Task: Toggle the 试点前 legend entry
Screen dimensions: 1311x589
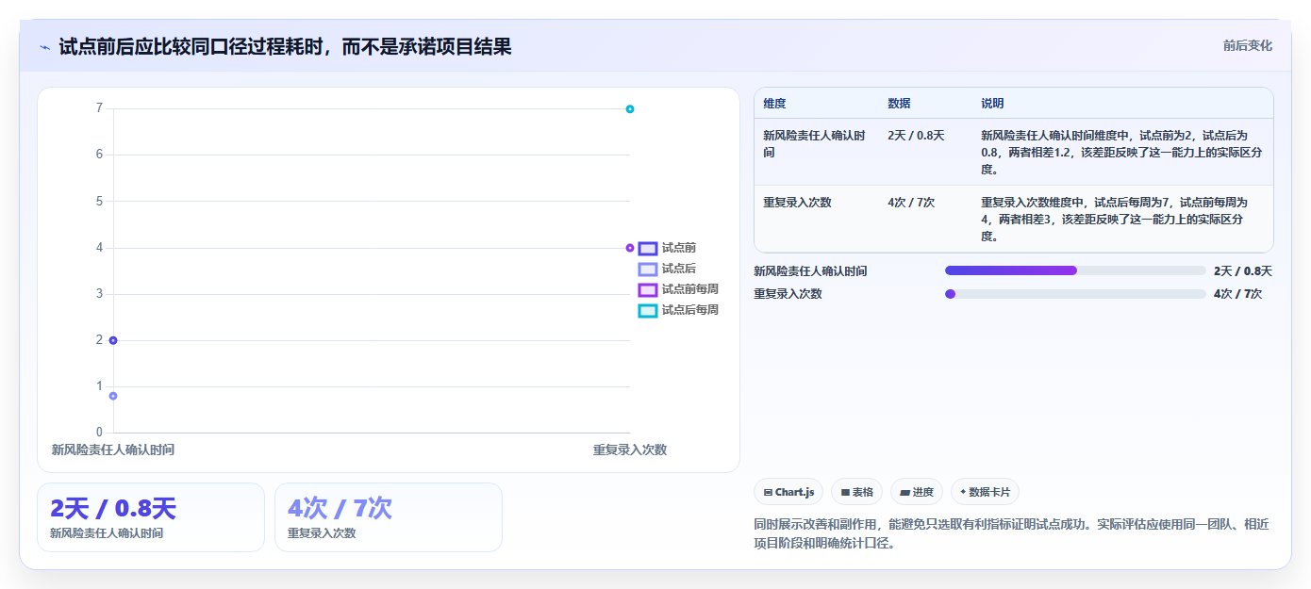Action: click(x=668, y=248)
